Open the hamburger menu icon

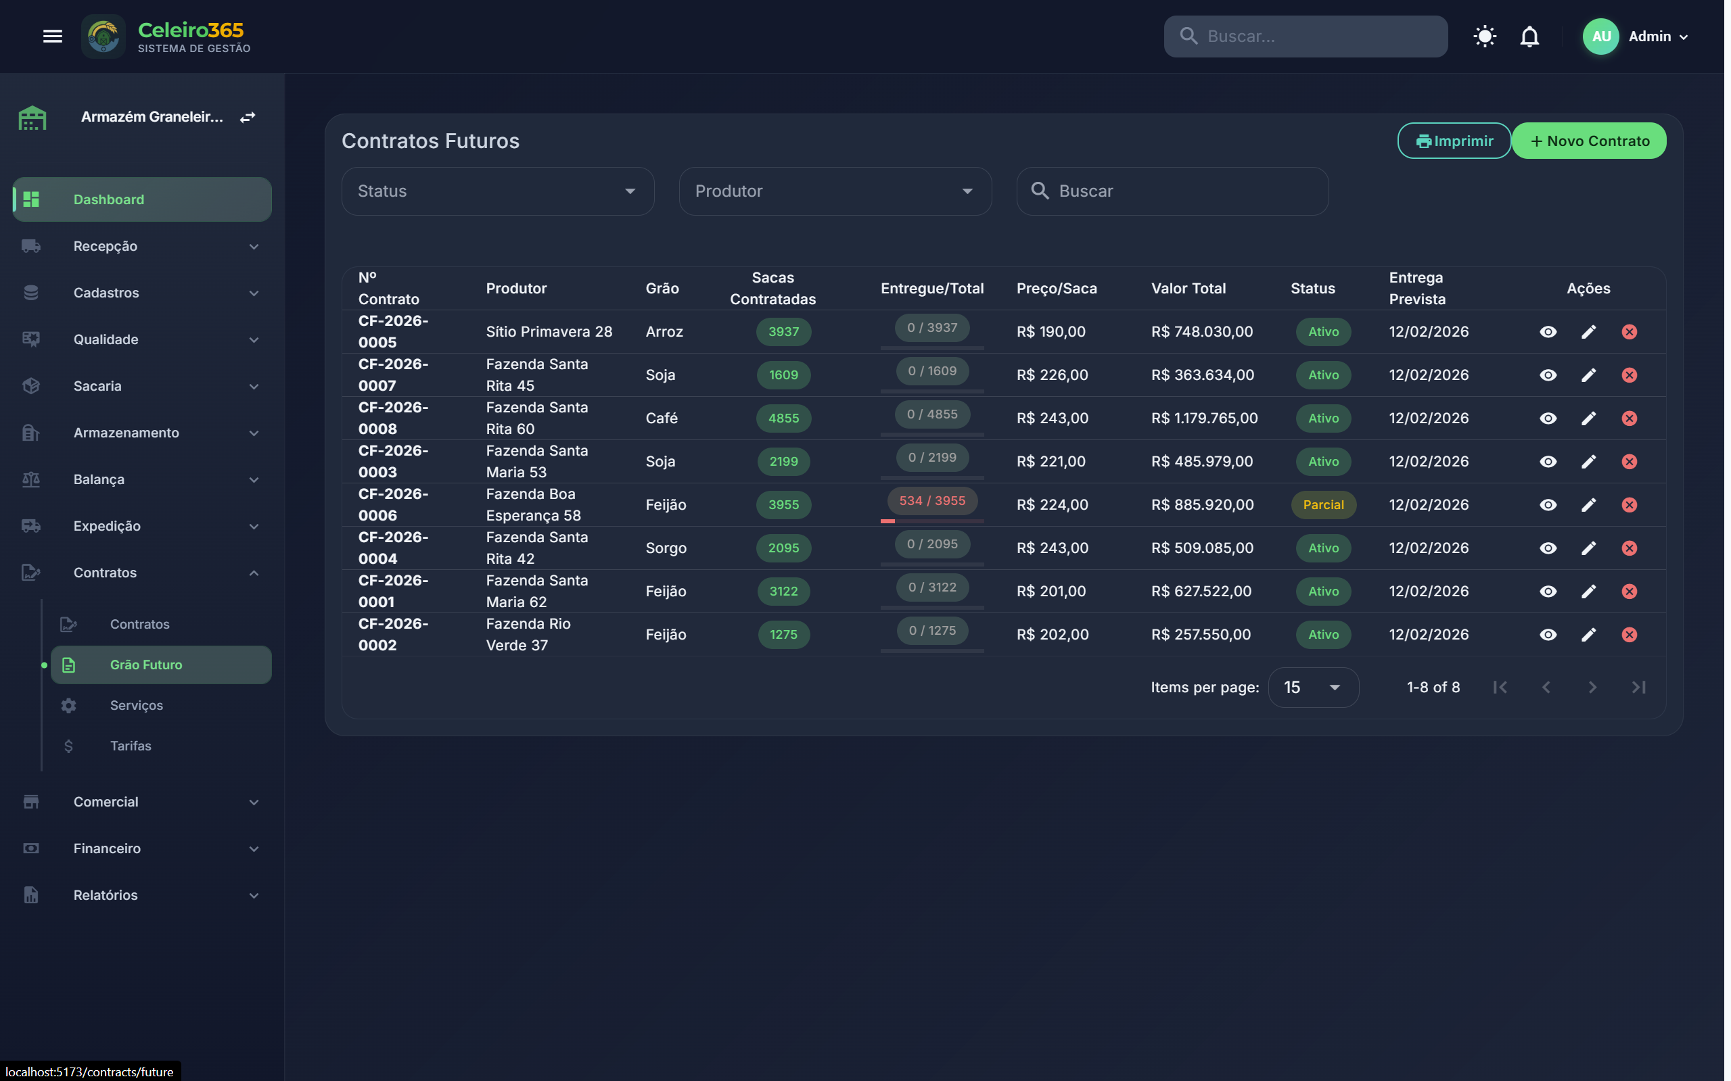(x=52, y=37)
